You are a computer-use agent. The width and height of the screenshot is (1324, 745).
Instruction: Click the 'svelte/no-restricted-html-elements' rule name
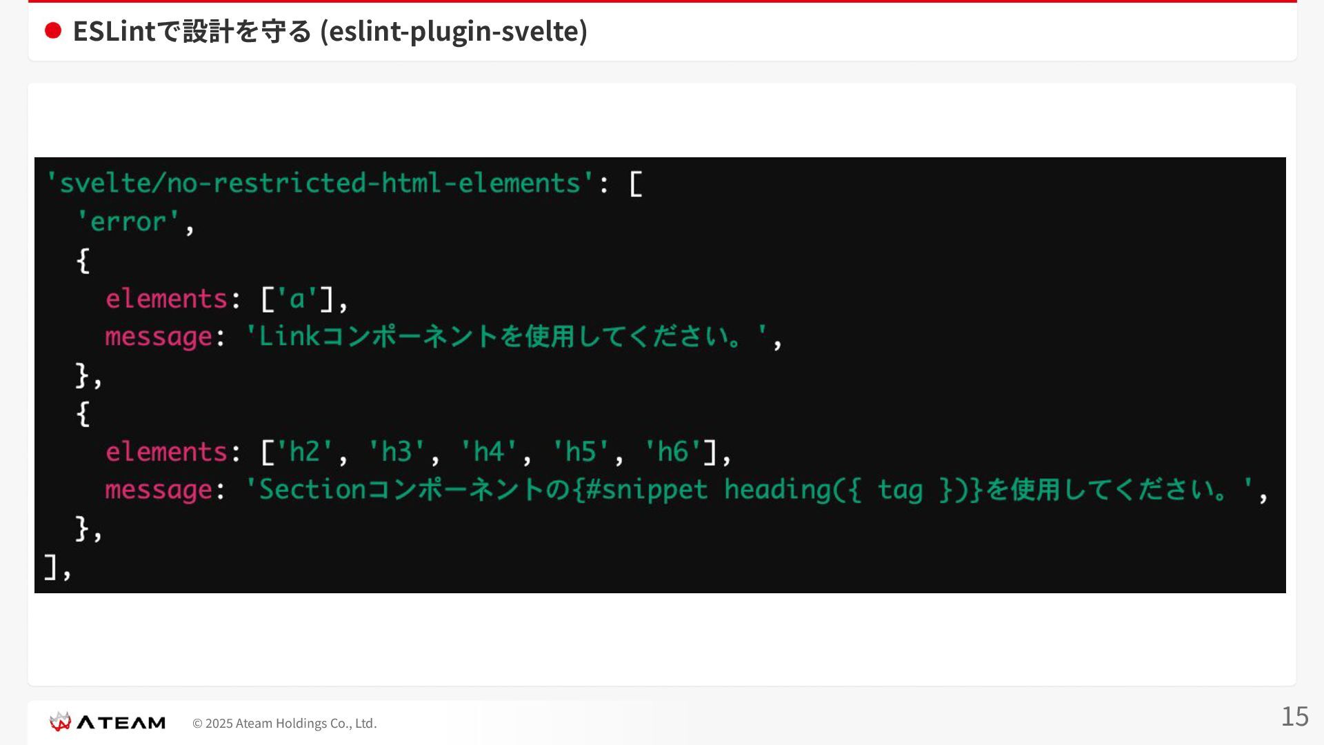pos(319,183)
